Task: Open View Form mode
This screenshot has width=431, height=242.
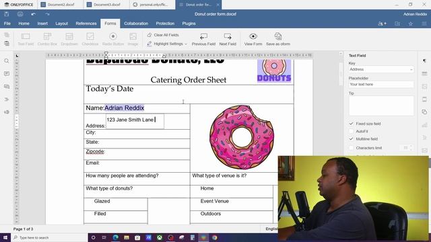Action: [x=253, y=39]
